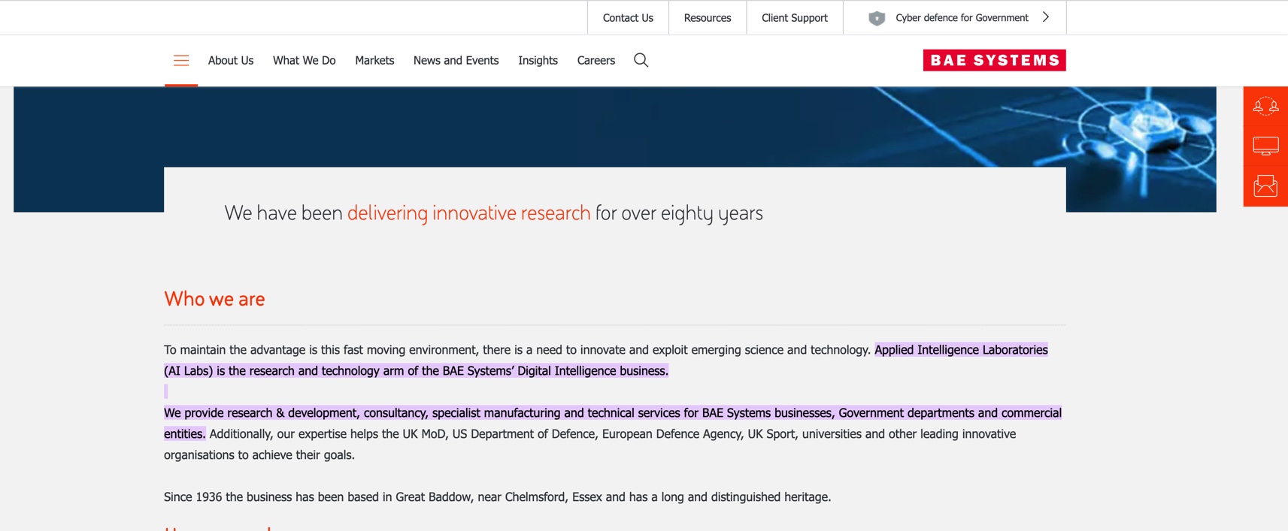This screenshot has height=531, width=1288.
Task: Click the shield icon beside Cyber defence
Action: click(x=877, y=18)
